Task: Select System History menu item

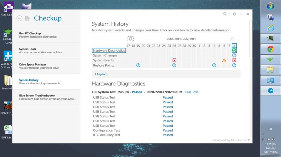Action: 46,82
